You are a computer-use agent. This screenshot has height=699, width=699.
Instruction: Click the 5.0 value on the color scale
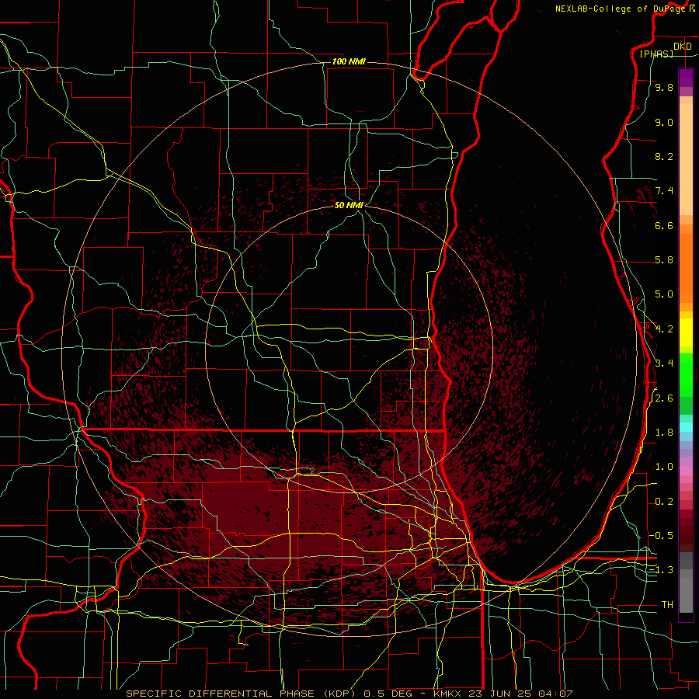664,294
